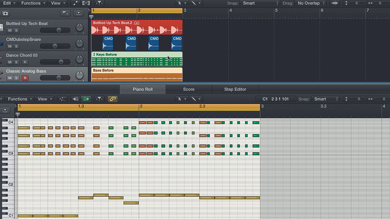The height and width of the screenshot is (219, 390).
Task: Click the MIDI filter funnel icon
Action: 99,99
